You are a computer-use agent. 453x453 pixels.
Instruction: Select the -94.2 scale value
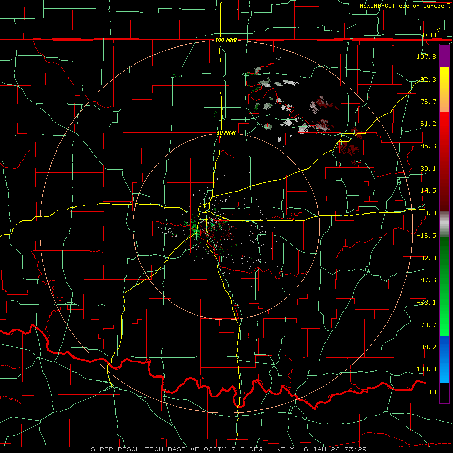[x=426, y=347]
